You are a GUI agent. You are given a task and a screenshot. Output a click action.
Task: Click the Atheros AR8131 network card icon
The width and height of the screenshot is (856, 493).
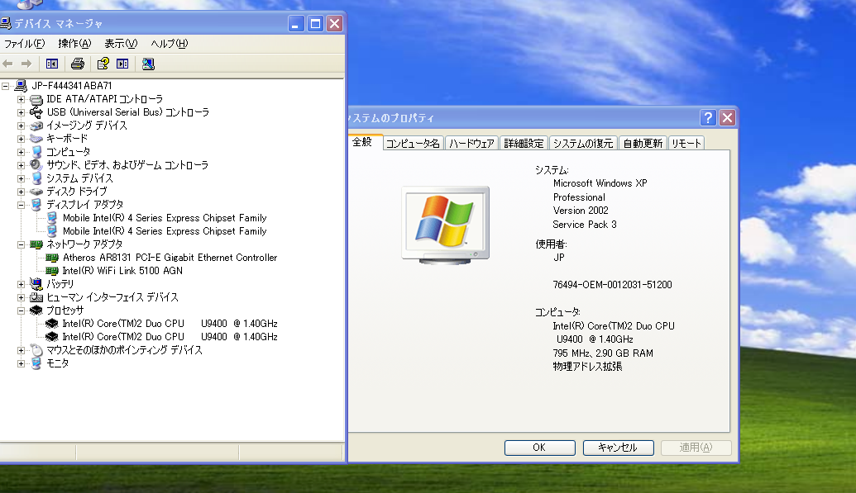52,258
